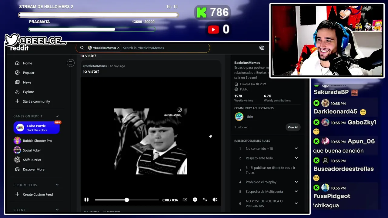
Task: Go to News in sidebar
Action: click(27, 82)
